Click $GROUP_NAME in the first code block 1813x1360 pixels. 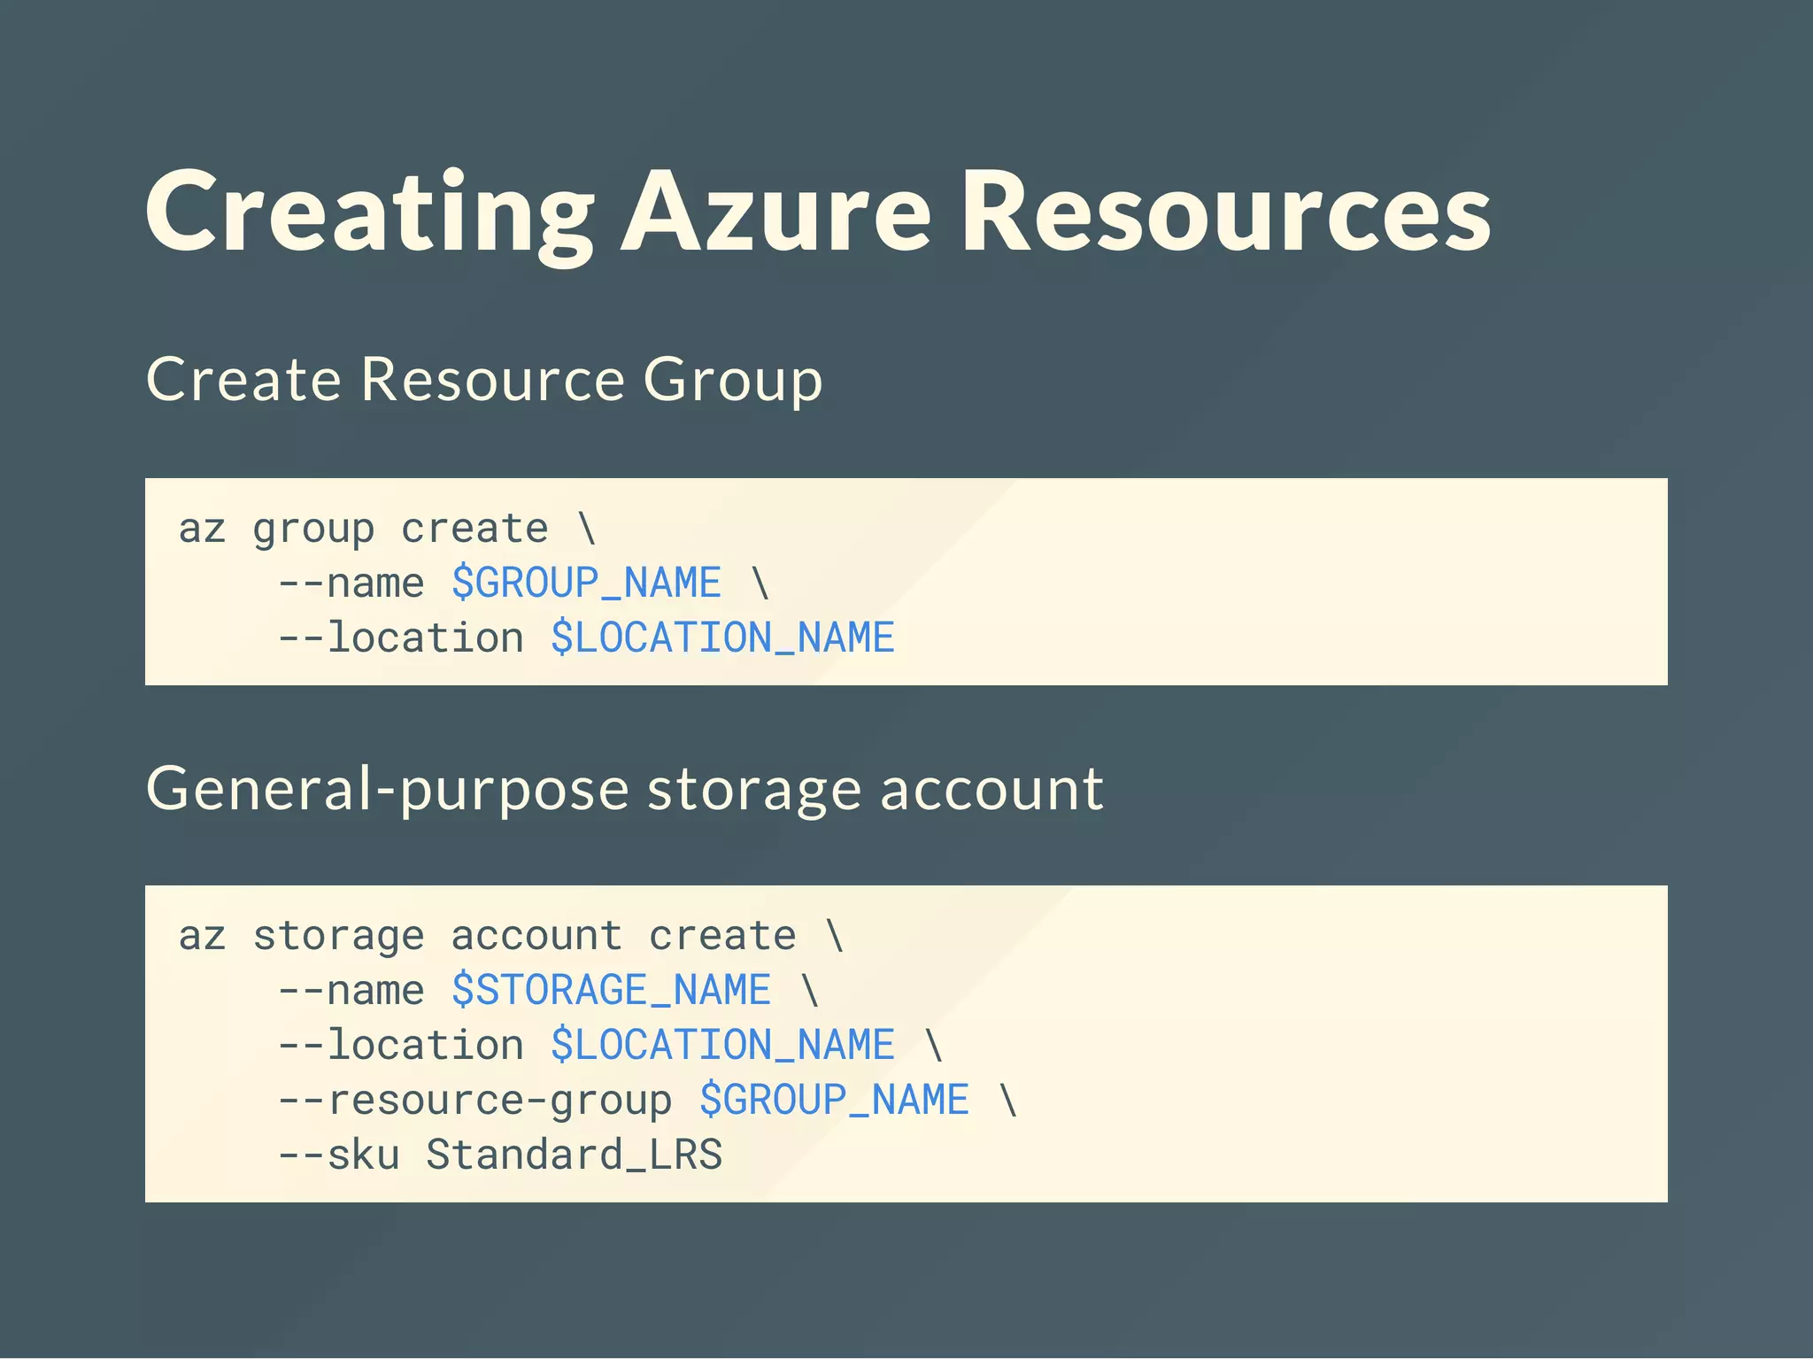click(x=586, y=583)
